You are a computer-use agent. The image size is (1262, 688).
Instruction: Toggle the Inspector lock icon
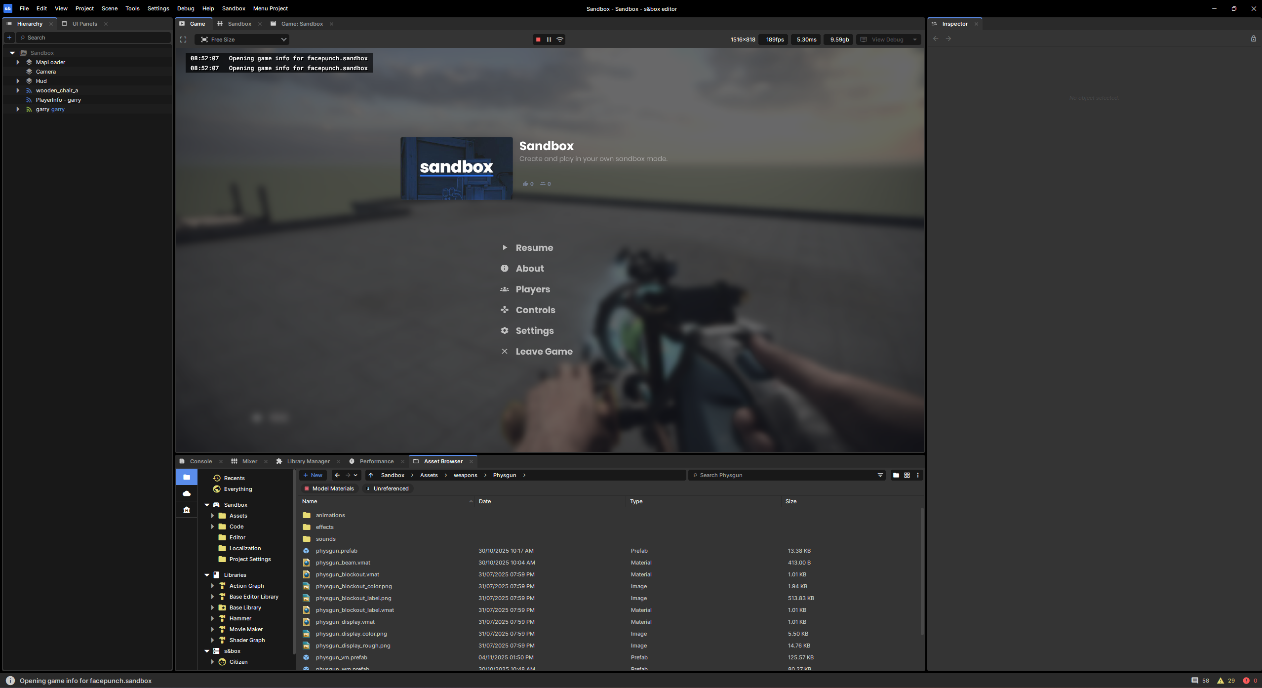1253,39
